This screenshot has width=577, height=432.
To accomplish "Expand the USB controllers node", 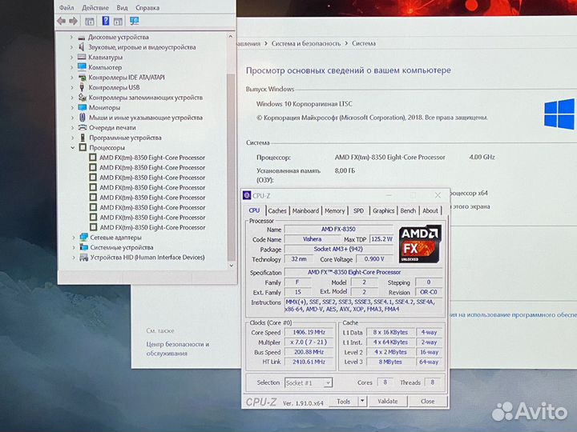I will pyautogui.click(x=72, y=87).
